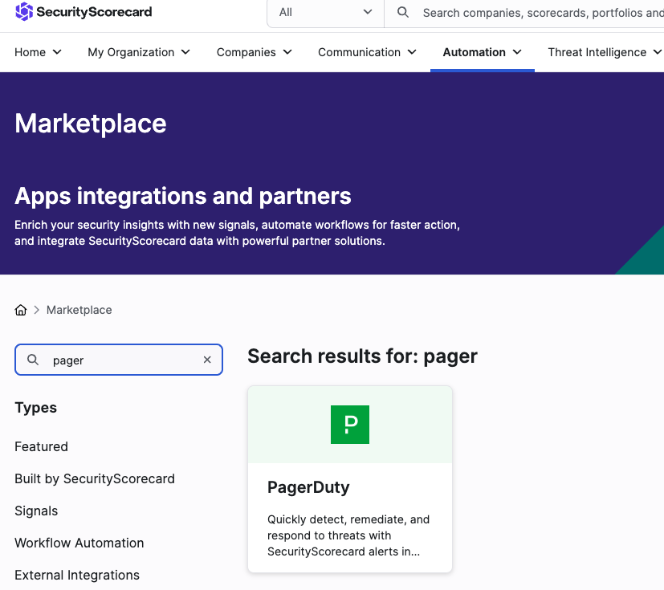Click the PagerDuty description text

click(x=348, y=535)
